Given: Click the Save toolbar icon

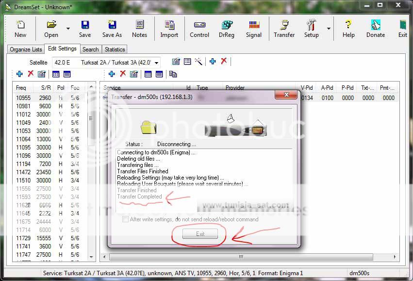Looking at the screenshot, I should pyautogui.click(x=85, y=29).
